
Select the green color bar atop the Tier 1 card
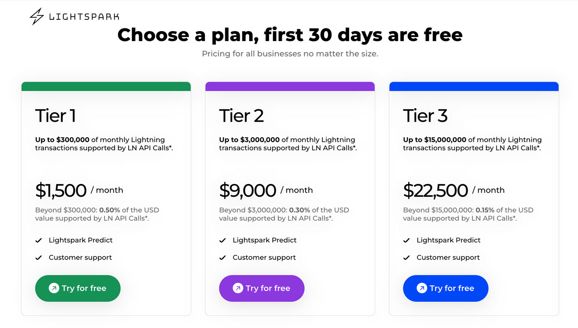[x=106, y=85]
